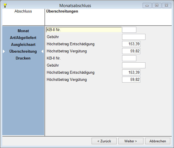Click the second Gebühr input field
This screenshot has height=148, width=174.
pos(133,65)
